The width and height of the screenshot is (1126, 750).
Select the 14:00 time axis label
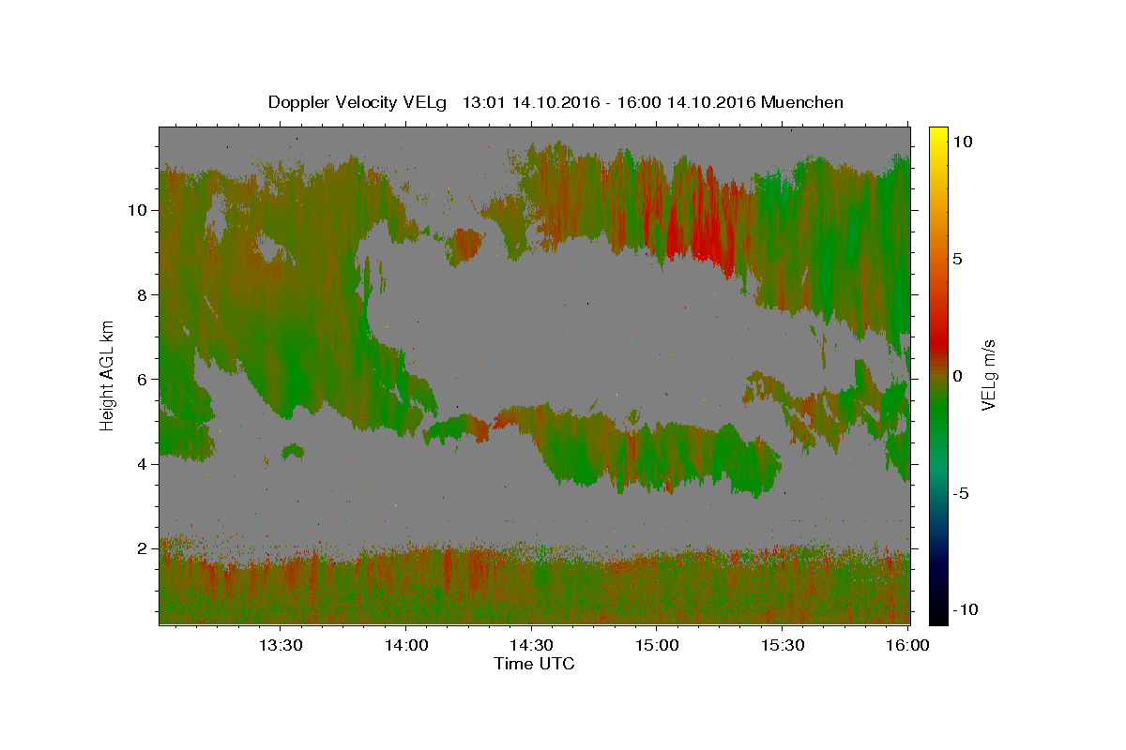tap(405, 645)
